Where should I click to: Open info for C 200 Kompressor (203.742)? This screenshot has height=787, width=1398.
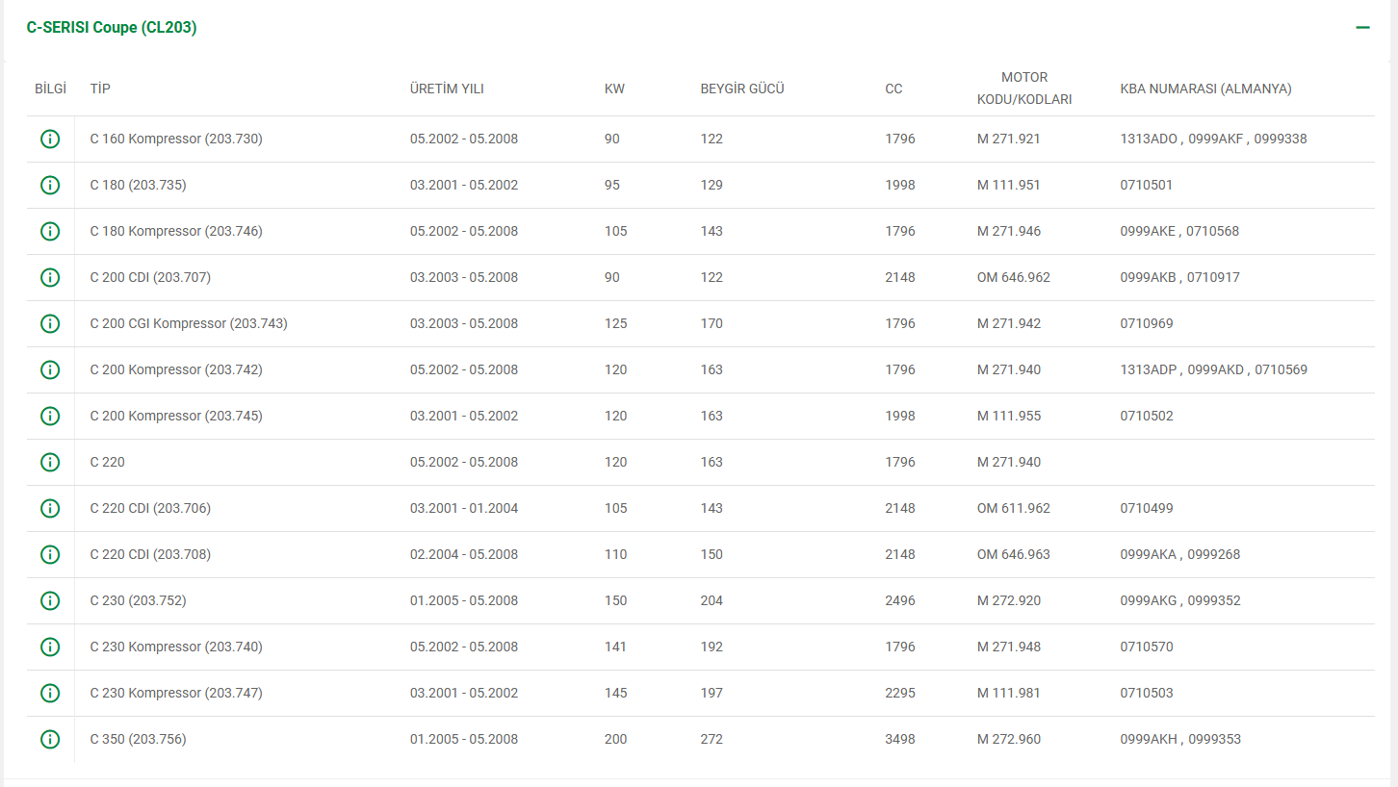click(50, 369)
